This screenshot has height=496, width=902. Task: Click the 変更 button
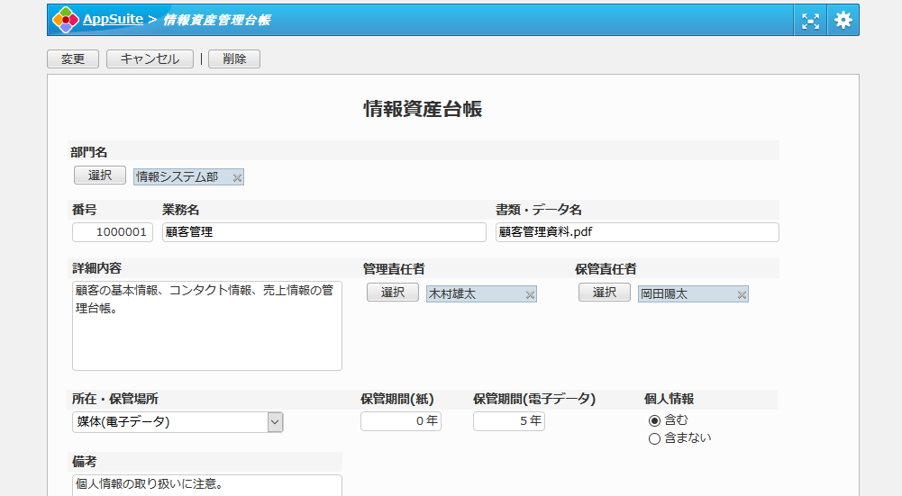[73, 59]
